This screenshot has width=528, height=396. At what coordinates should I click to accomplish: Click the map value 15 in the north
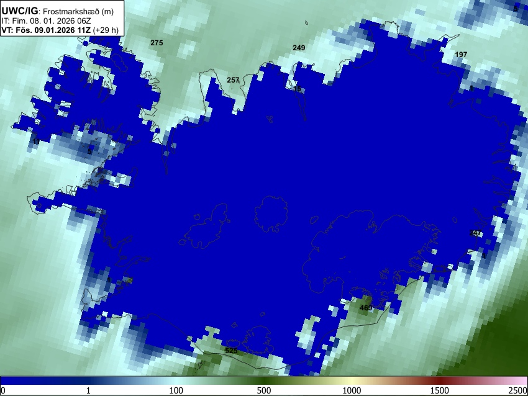tap(297, 89)
